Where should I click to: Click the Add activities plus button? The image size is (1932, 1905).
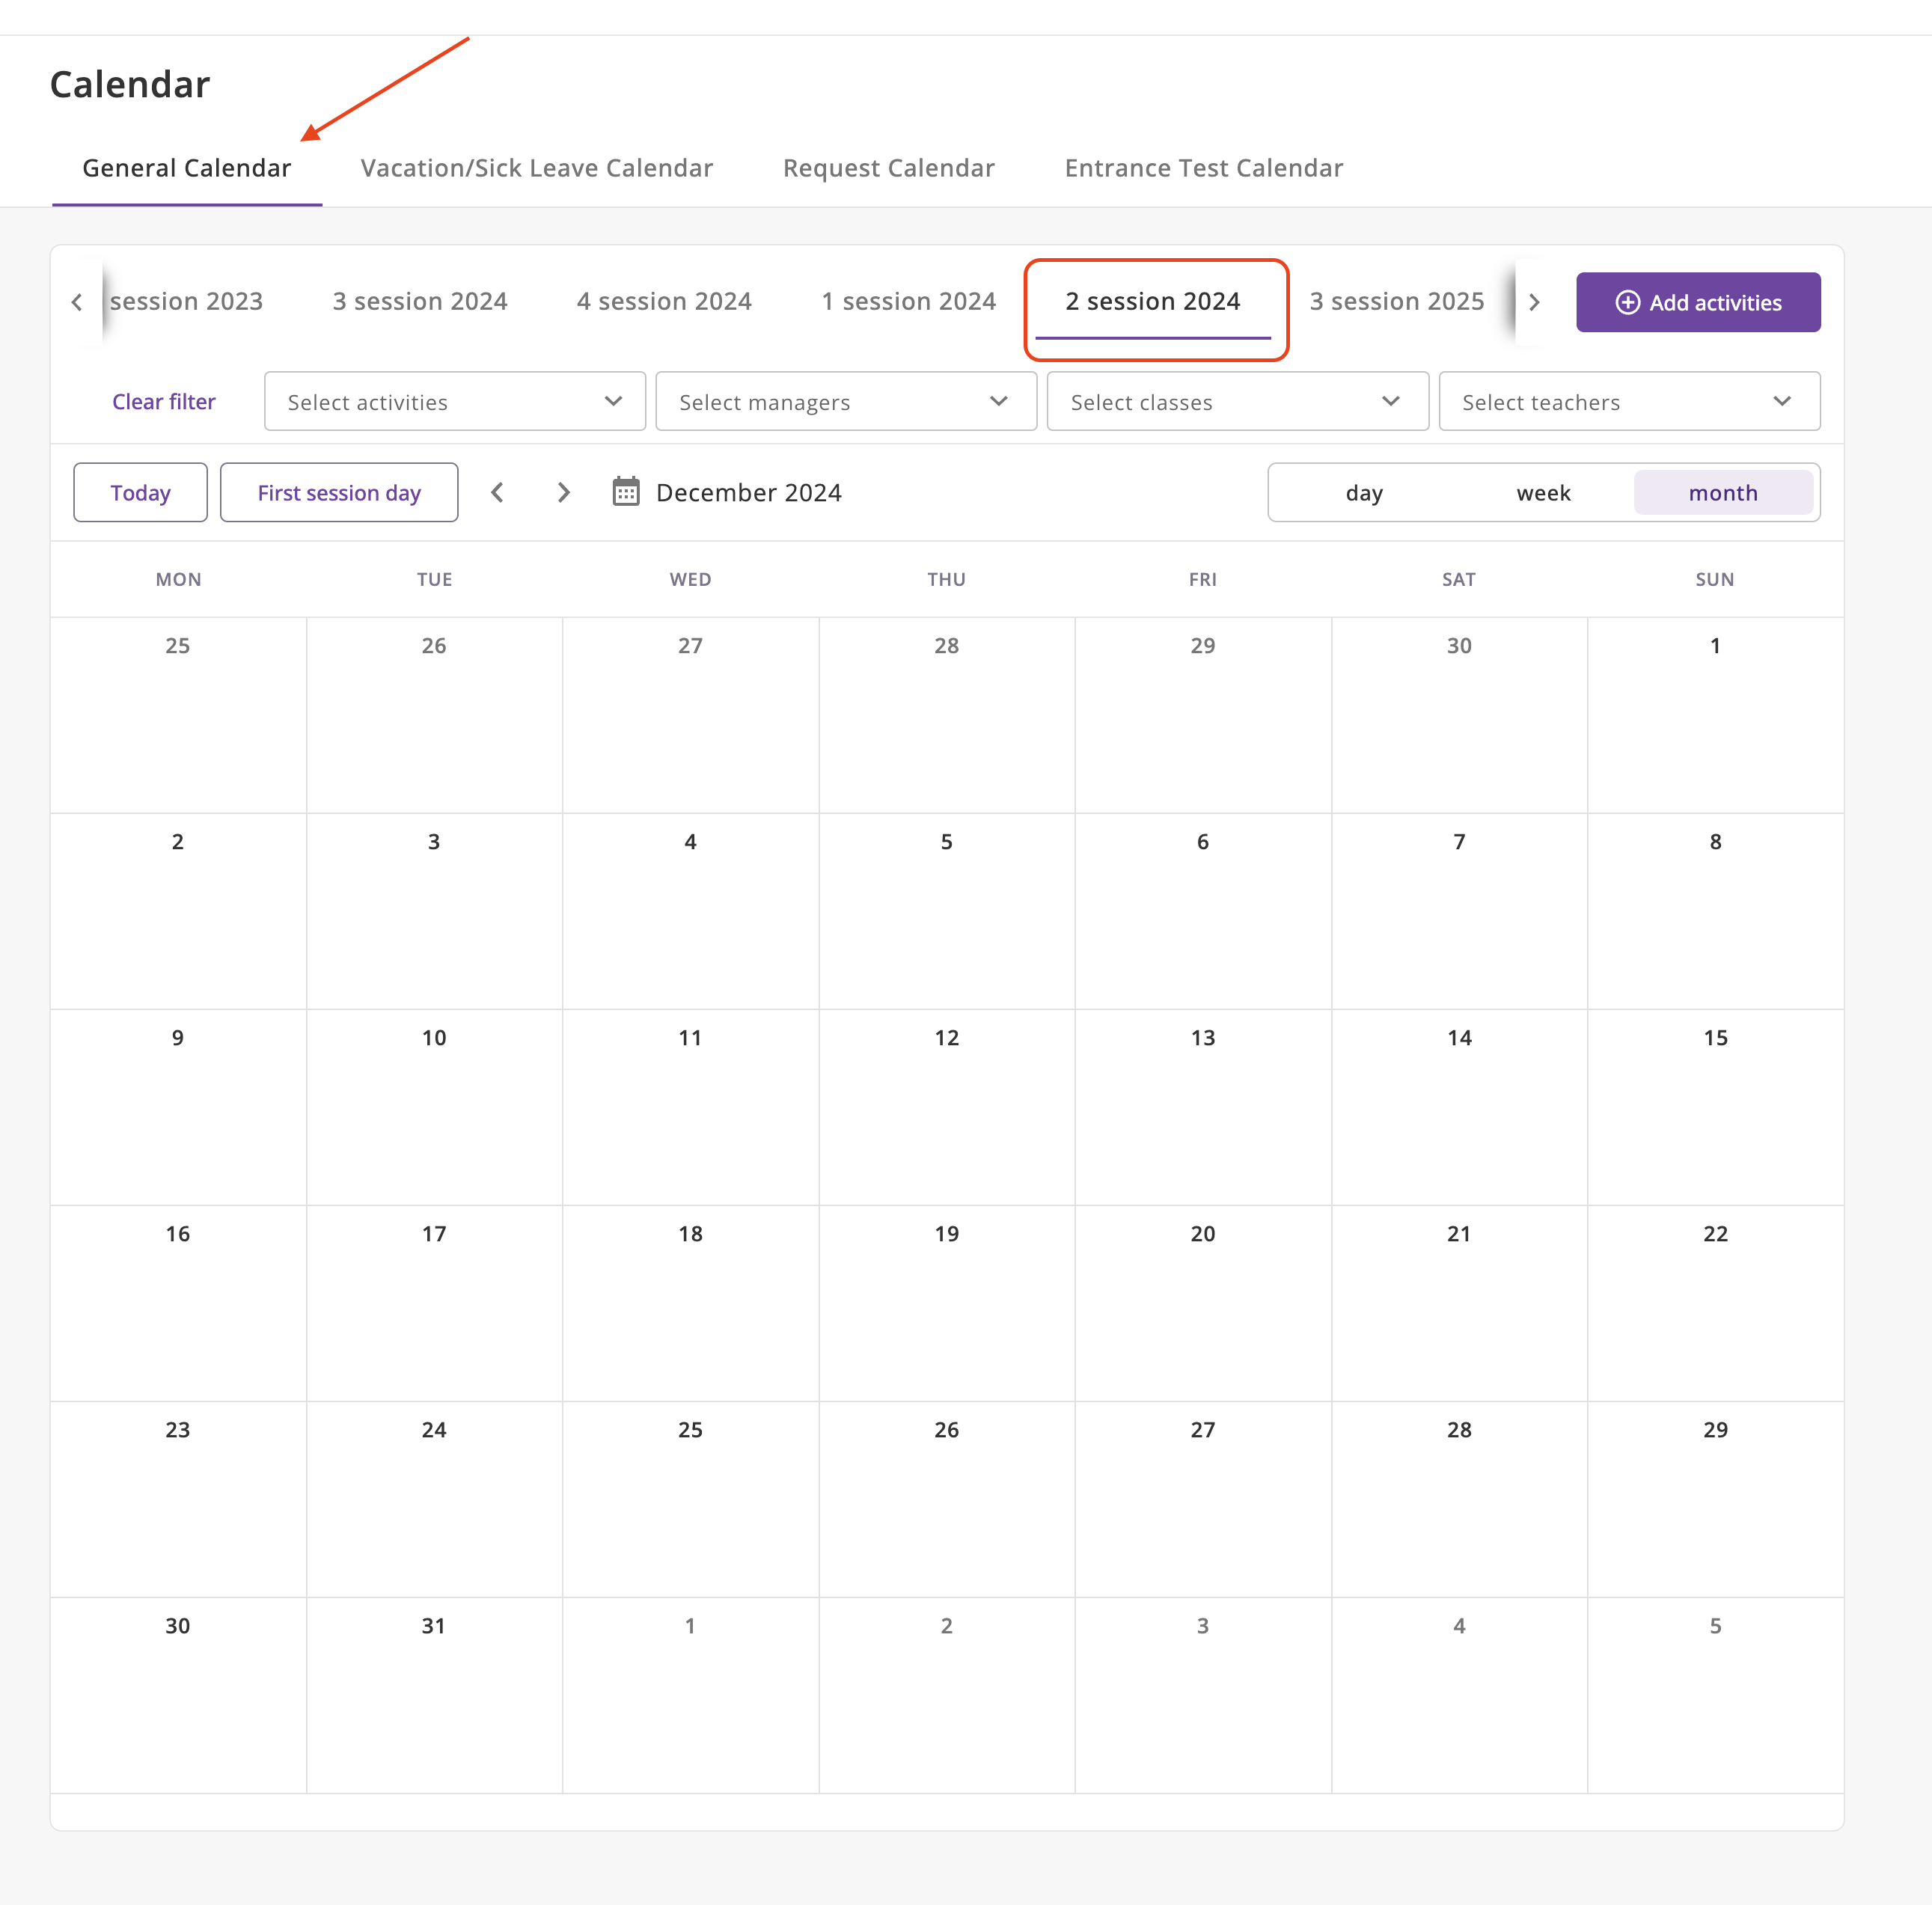[1697, 302]
